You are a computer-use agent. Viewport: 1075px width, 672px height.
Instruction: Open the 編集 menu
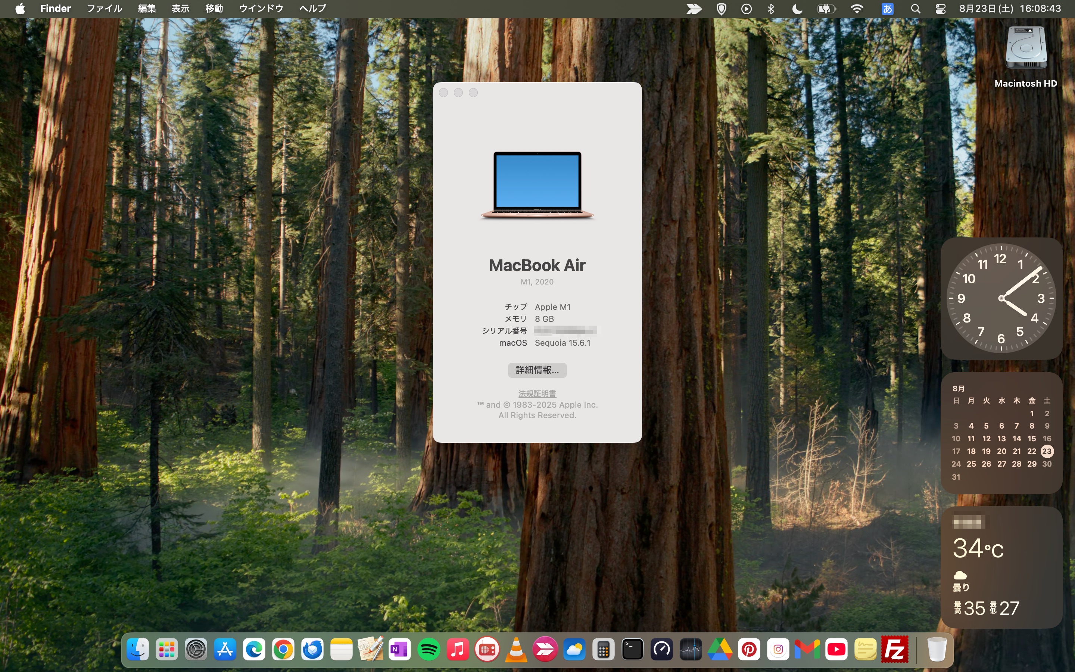coord(147,9)
